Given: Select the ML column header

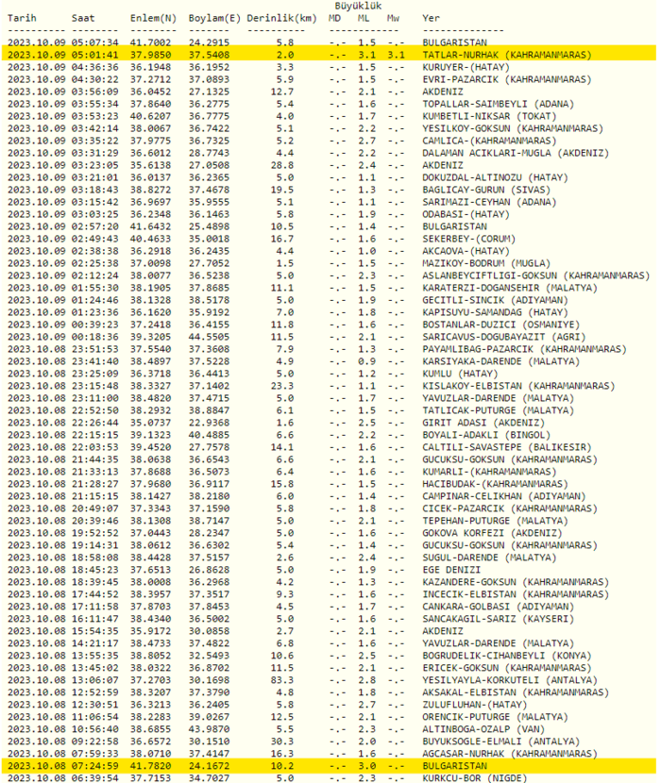Looking at the screenshot, I should pos(364,18).
